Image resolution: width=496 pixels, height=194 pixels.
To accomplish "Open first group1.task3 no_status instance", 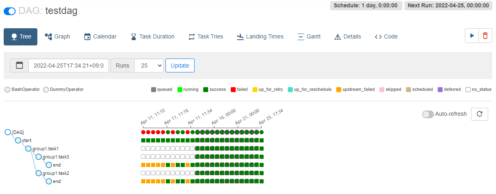I will 143,157.
